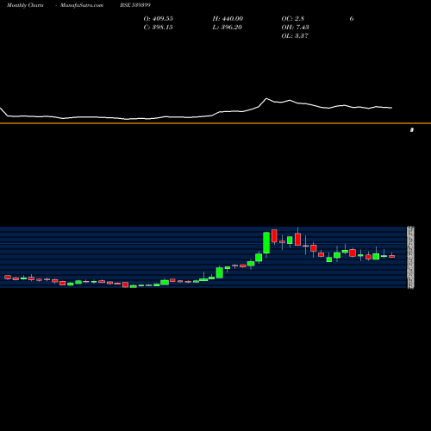Click the high value "H: 440.00"
Image resolution: width=431 pixels, height=431 pixels.
(228, 19)
